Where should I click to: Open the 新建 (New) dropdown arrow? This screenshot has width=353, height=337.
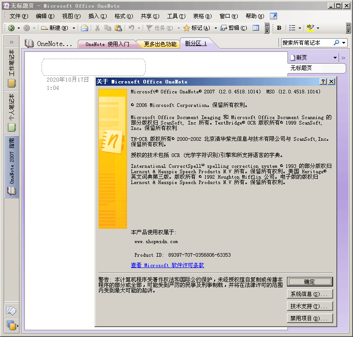coord(74,28)
